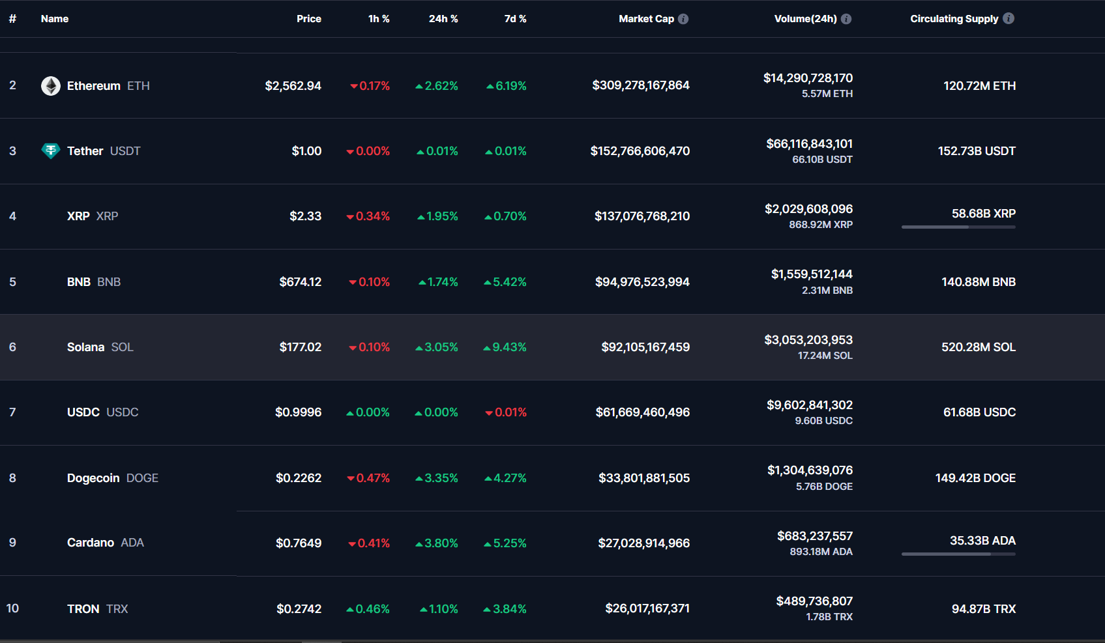
Task: Open the Solana SOL coin page
Action: pos(100,347)
